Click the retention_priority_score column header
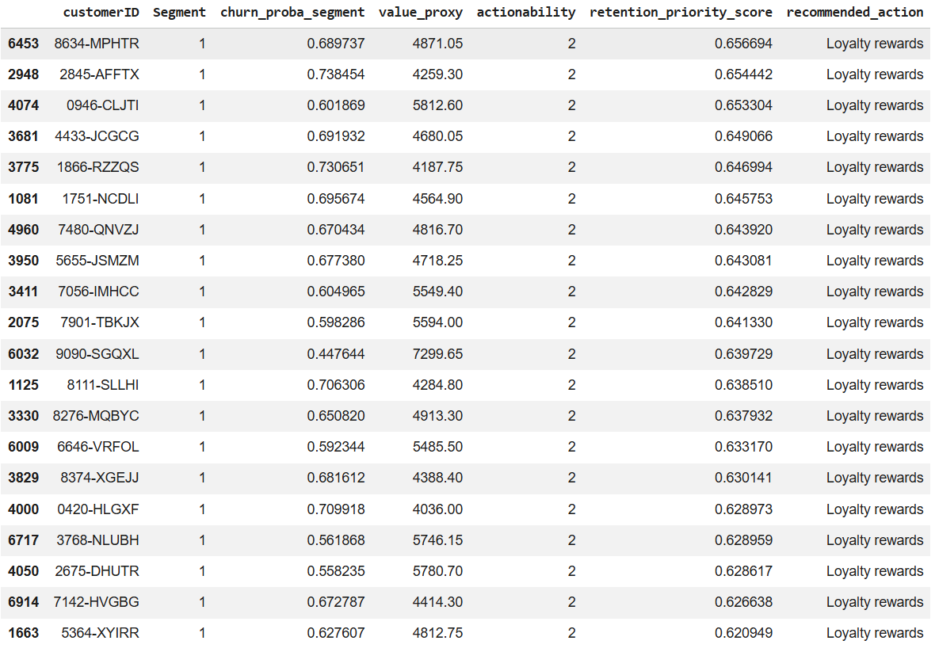 click(x=679, y=12)
